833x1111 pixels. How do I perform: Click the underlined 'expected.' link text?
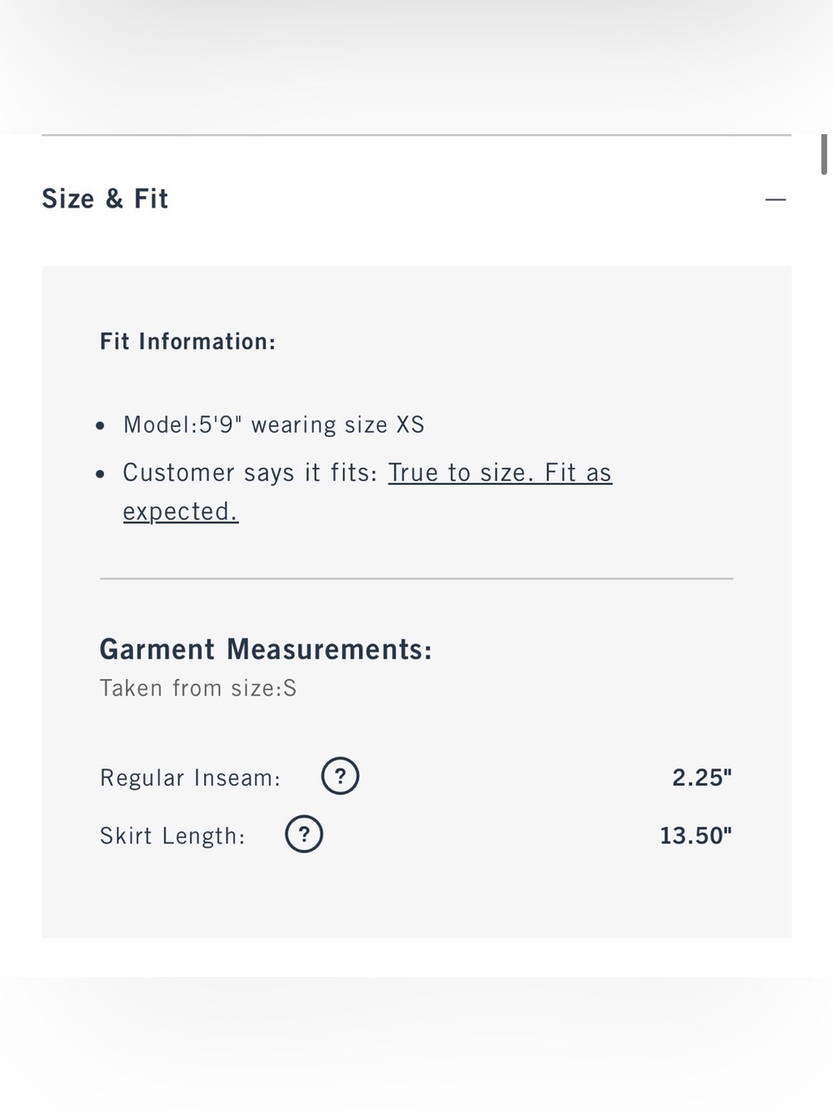coord(181,512)
